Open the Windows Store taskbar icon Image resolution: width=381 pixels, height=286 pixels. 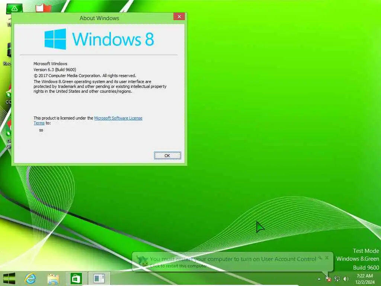[x=76, y=279]
